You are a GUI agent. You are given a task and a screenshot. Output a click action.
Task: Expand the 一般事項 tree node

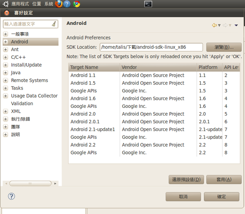(x=5, y=34)
